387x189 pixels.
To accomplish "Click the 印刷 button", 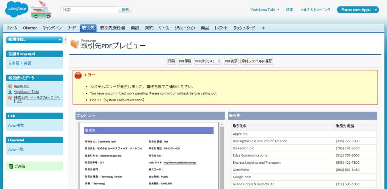I will (x=172, y=61).
